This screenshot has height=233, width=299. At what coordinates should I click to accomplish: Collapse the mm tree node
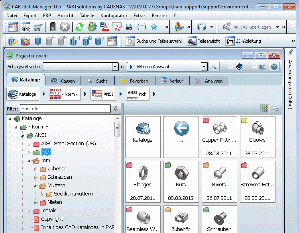tap(29, 161)
